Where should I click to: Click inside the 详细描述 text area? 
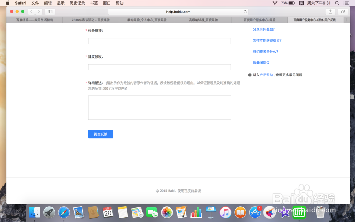coord(159,107)
